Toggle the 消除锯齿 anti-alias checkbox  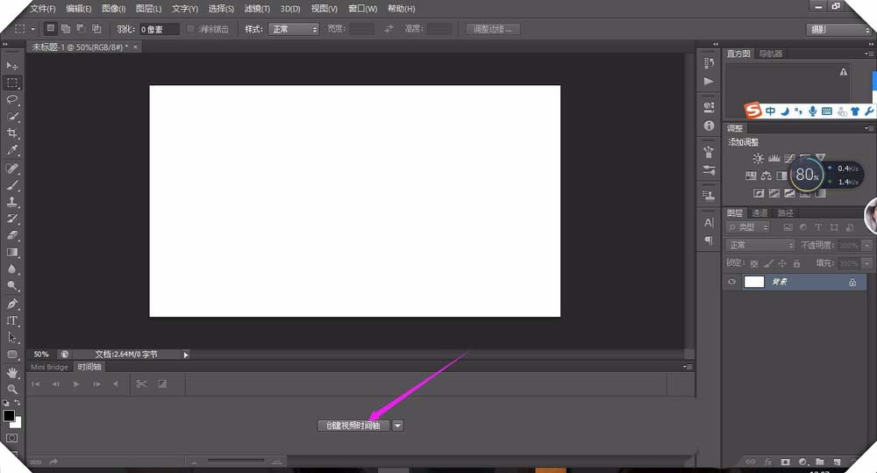click(192, 29)
